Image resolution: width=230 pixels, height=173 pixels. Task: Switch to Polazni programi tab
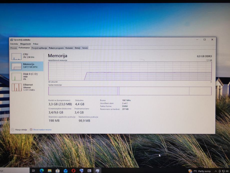tap(56, 48)
